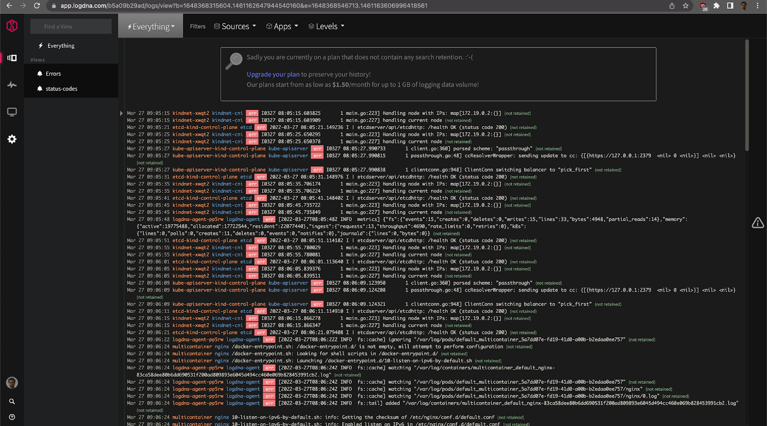Click the err level badge on 09:05:21 etcd line
The width and height of the screenshot is (767, 426).
[x=261, y=128]
